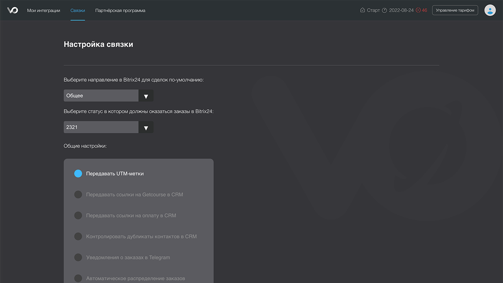This screenshot has width=503, height=283.
Task: Go to Мои интеграции
Action: [x=44, y=11]
